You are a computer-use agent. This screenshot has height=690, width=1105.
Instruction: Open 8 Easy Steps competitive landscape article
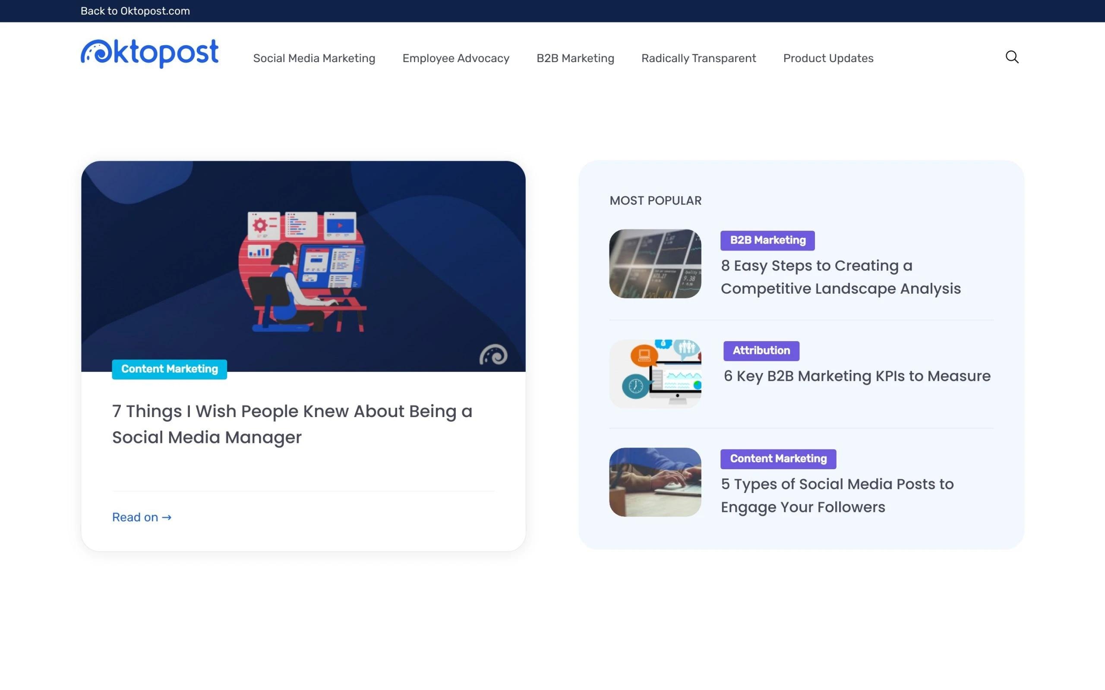click(840, 277)
